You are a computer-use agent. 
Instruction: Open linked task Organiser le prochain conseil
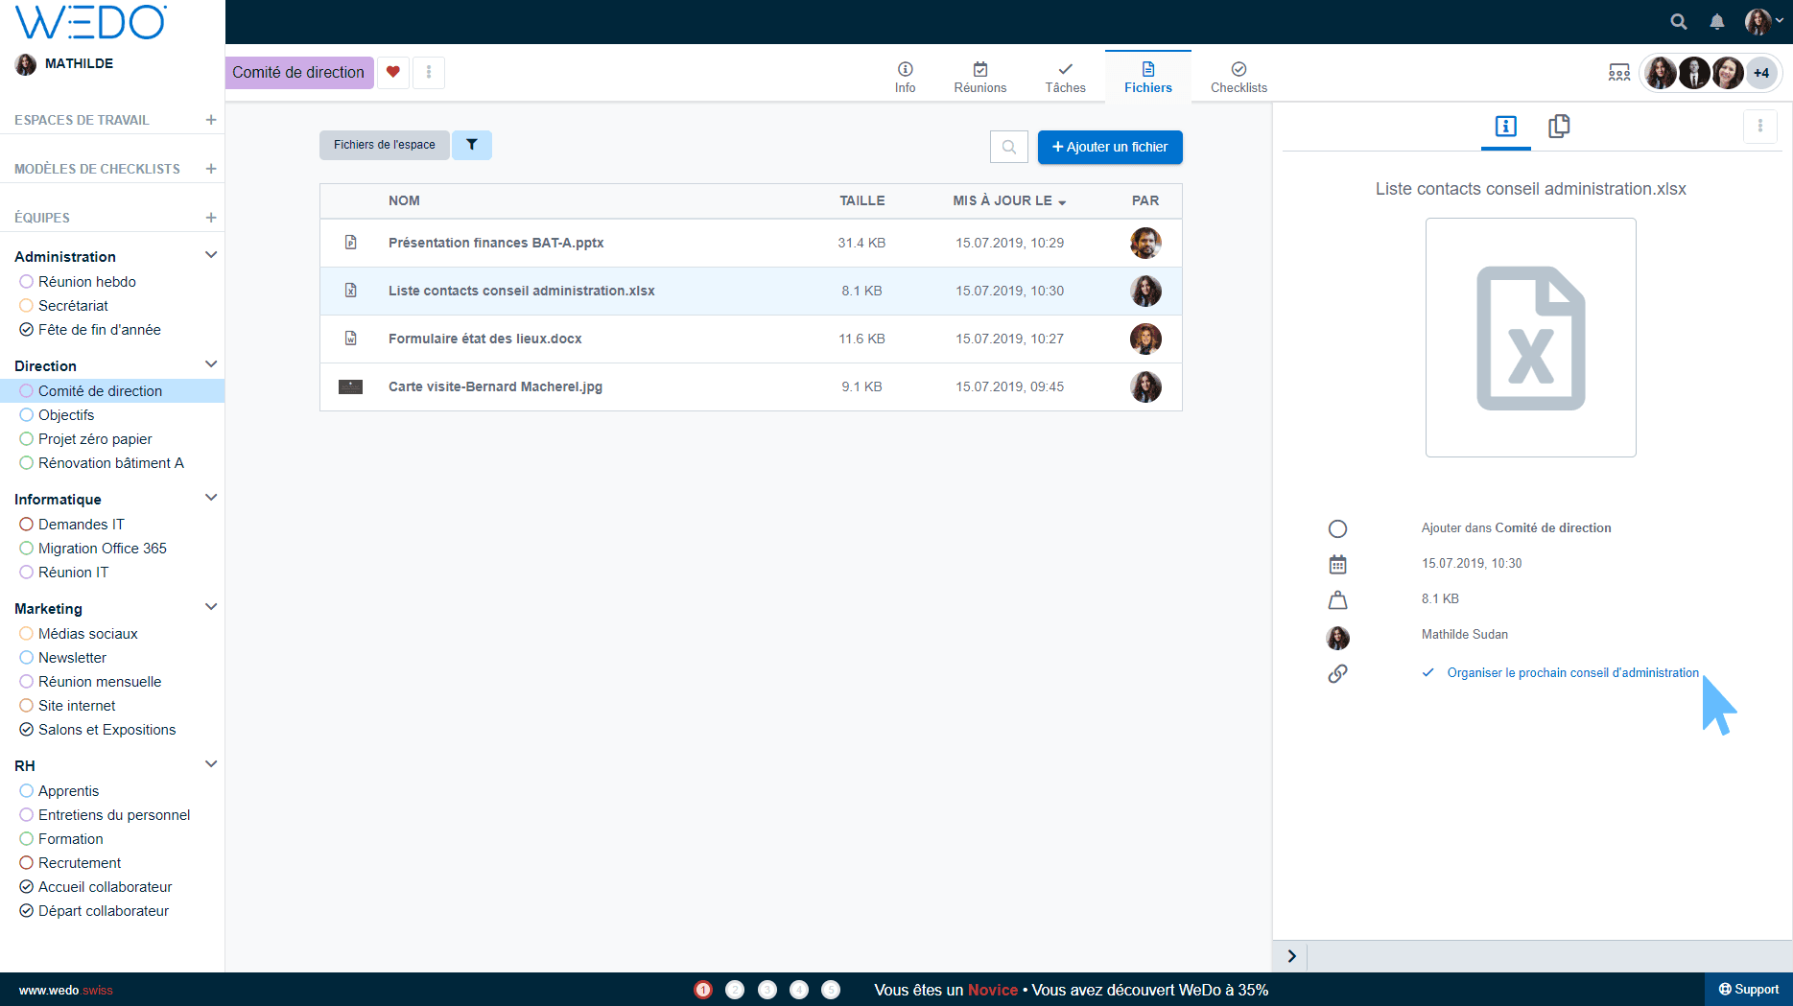pos(1572,673)
